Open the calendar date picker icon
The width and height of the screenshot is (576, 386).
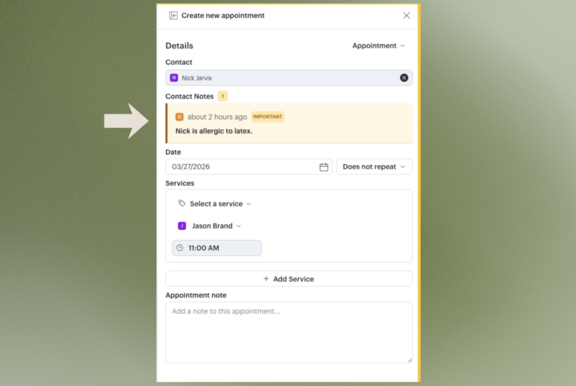[324, 167]
